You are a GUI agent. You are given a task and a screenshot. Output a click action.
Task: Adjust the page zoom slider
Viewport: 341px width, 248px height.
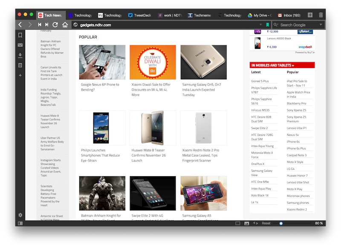pyautogui.click(x=281, y=223)
